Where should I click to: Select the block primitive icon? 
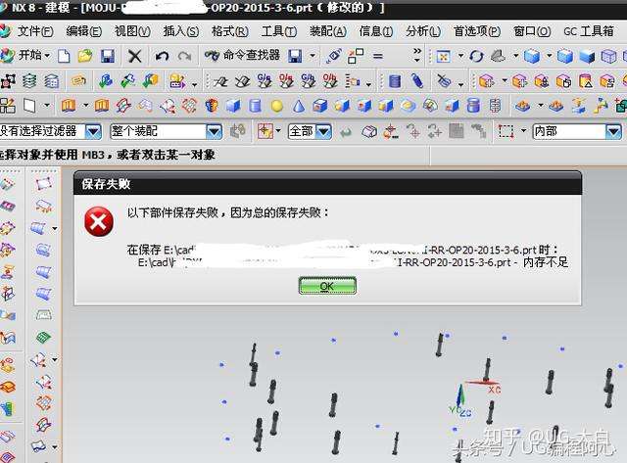[x=233, y=106]
